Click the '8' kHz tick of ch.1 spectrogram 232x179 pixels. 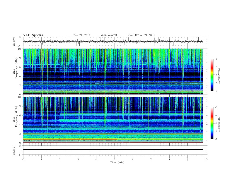click(x=21, y=58)
